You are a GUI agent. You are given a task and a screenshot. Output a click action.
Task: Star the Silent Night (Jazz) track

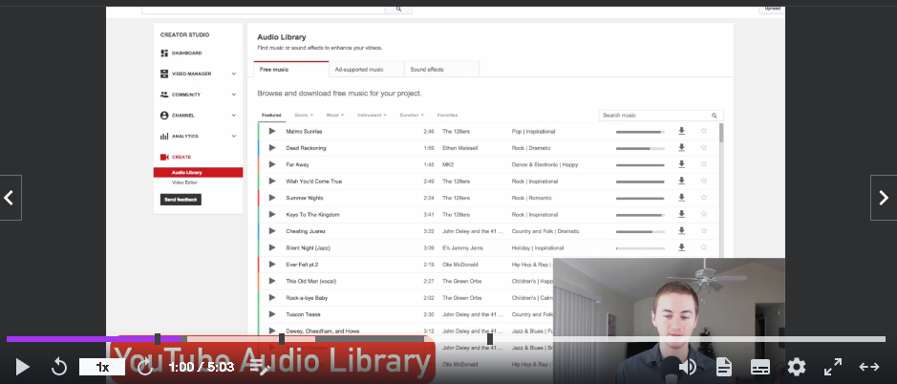(x=704, y=247)
